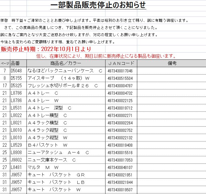The width and height of the screenshot is (206, 194).
Task: Click the 商品名／カラー column header
Action: (66, 63)
